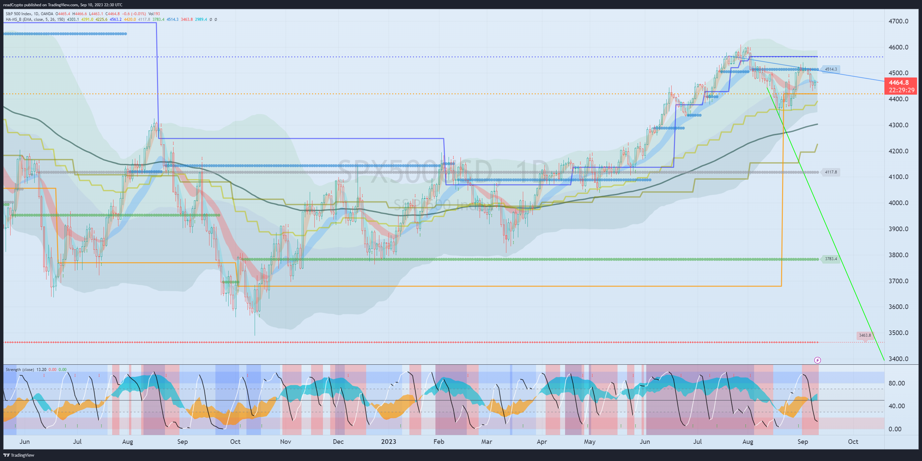Click the Apr label on the time axis

click(x=542, y=442)
